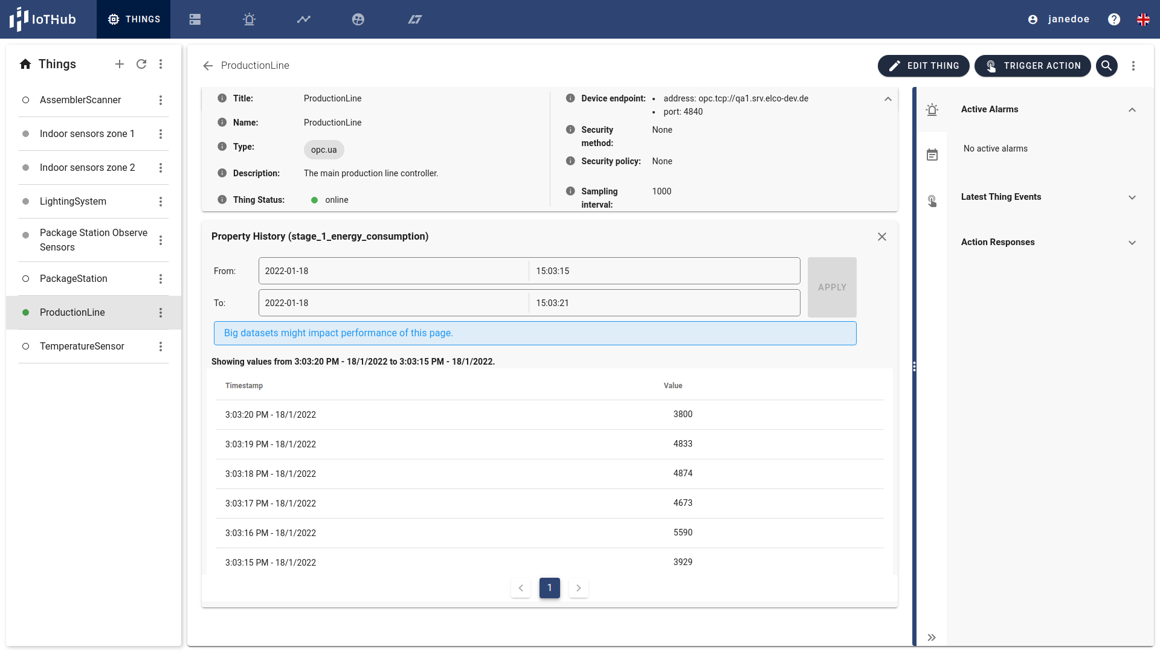Click the alarm bell icon in side panel

932,110
